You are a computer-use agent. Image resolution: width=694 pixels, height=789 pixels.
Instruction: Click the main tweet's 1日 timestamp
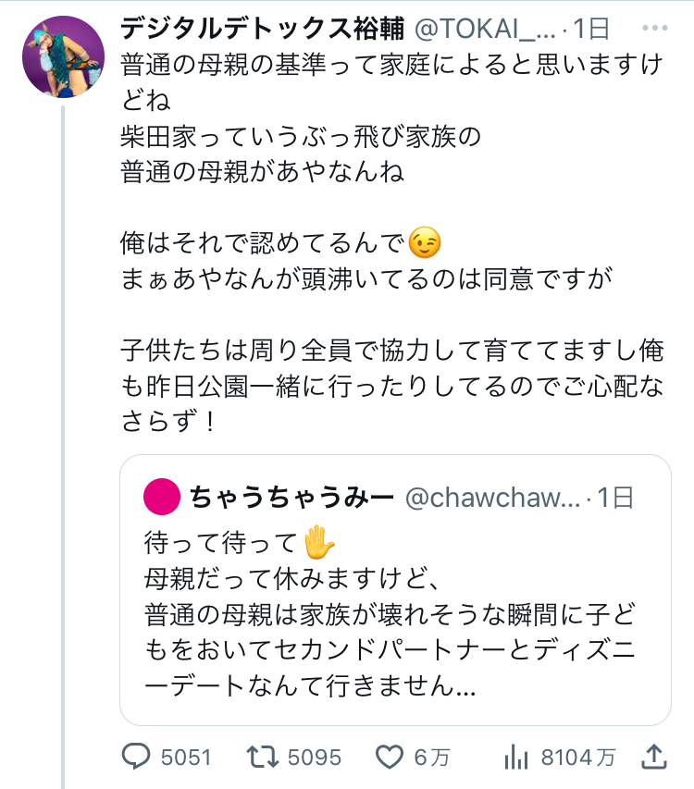point(590,29)
